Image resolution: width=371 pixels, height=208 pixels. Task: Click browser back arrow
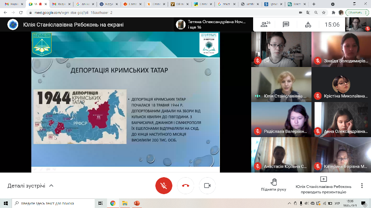coord(5,12)
